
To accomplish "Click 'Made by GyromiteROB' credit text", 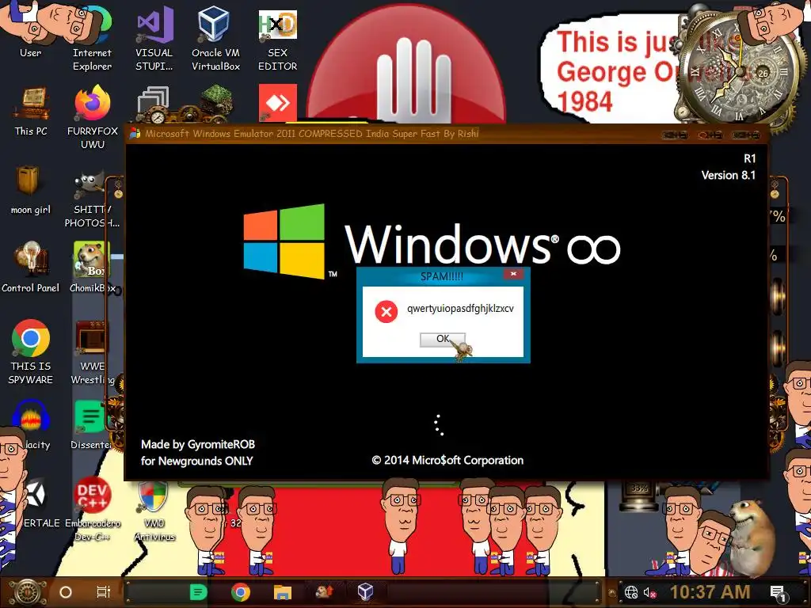I will tap(198, 445).
